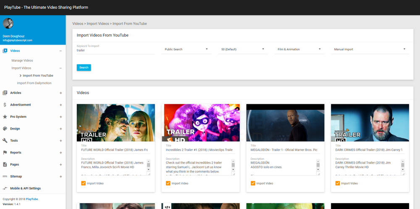Open the Articles menu label
The width and height of the screenshot is (420, 209).
tap(16, 93)
